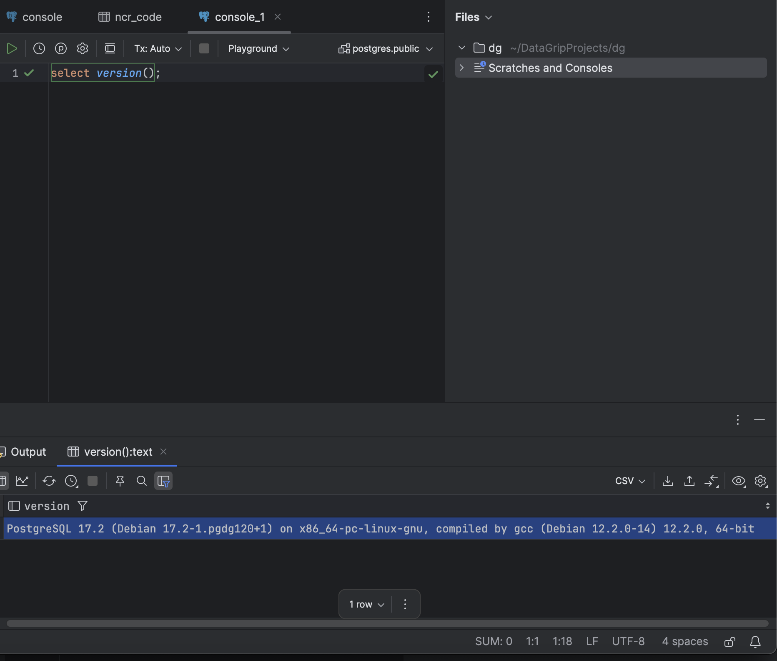Open the Tx: Auto transaction dropdown
777x661 pixels.
[158, 48]
